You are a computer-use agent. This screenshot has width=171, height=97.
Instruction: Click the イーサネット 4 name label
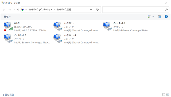coord(70,35)
